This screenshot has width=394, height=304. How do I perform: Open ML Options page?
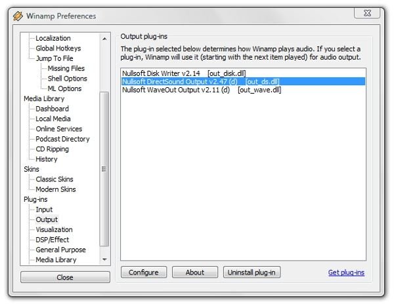click(x=64, y=88)
